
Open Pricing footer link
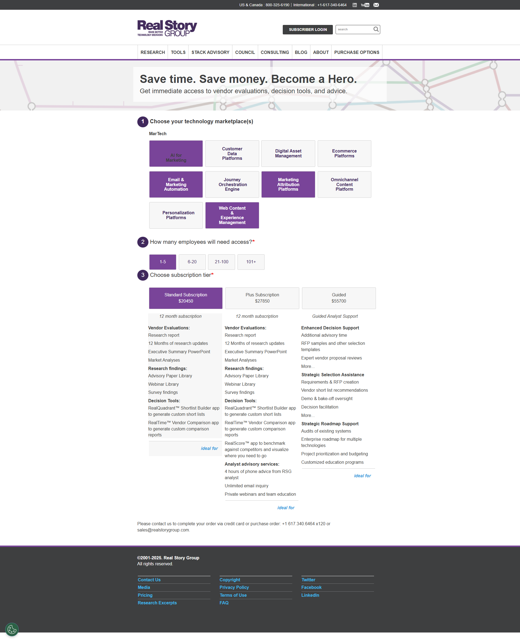pos(145,595)
